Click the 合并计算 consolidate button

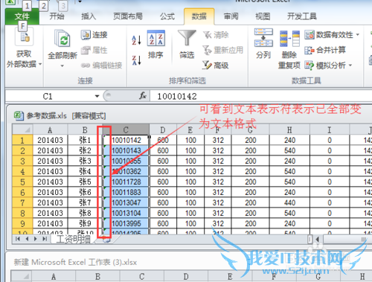click(325, 50)
